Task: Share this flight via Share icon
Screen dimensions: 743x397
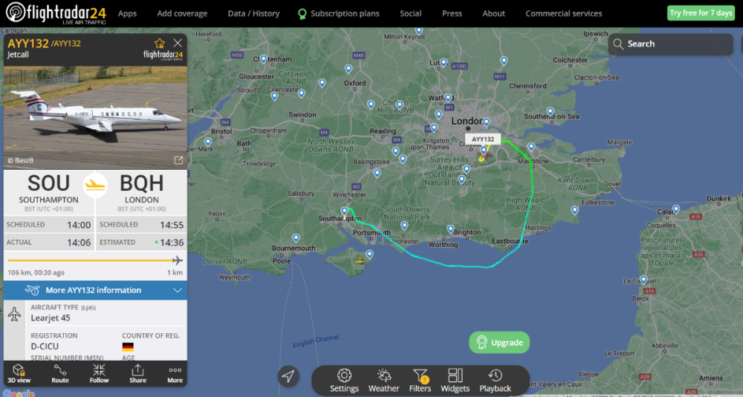Action: (x=138, y=373)
